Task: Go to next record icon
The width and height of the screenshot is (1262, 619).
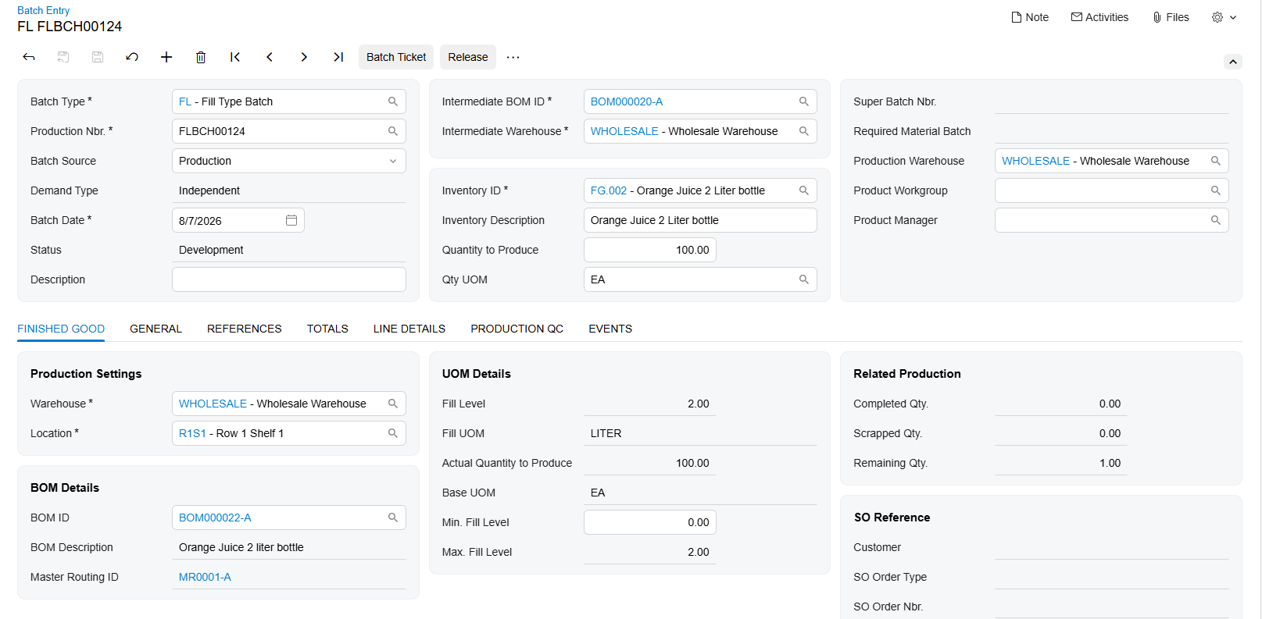Action: tap(304, 57)
